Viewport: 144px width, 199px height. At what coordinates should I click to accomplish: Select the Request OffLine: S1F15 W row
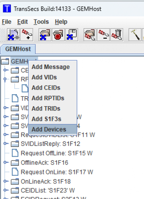[x=57, y=153]
